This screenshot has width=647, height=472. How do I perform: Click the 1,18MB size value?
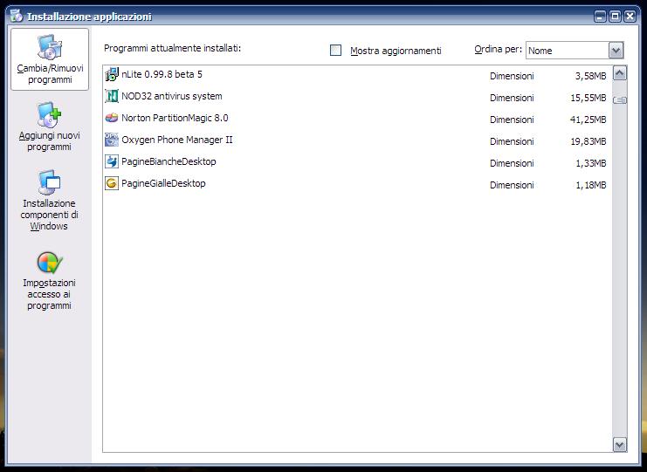(x=591, y=186)
